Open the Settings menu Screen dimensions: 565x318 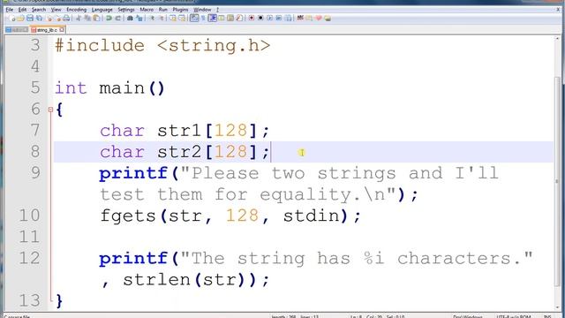(126, 10)
